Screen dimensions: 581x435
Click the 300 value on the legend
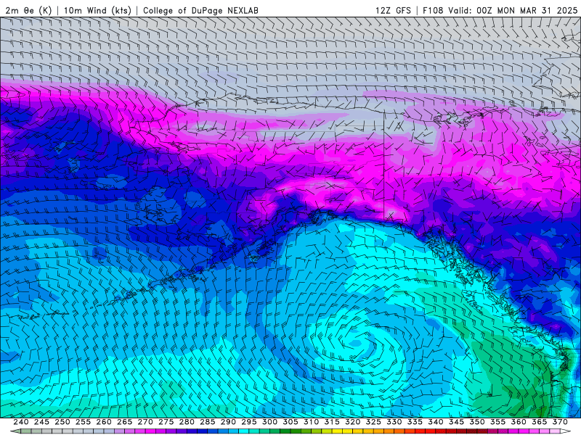coord(269,422)
